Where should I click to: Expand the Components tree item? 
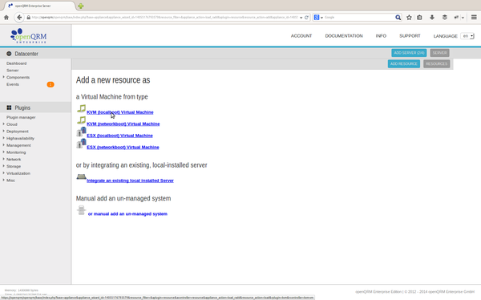[x=4, y=77]
